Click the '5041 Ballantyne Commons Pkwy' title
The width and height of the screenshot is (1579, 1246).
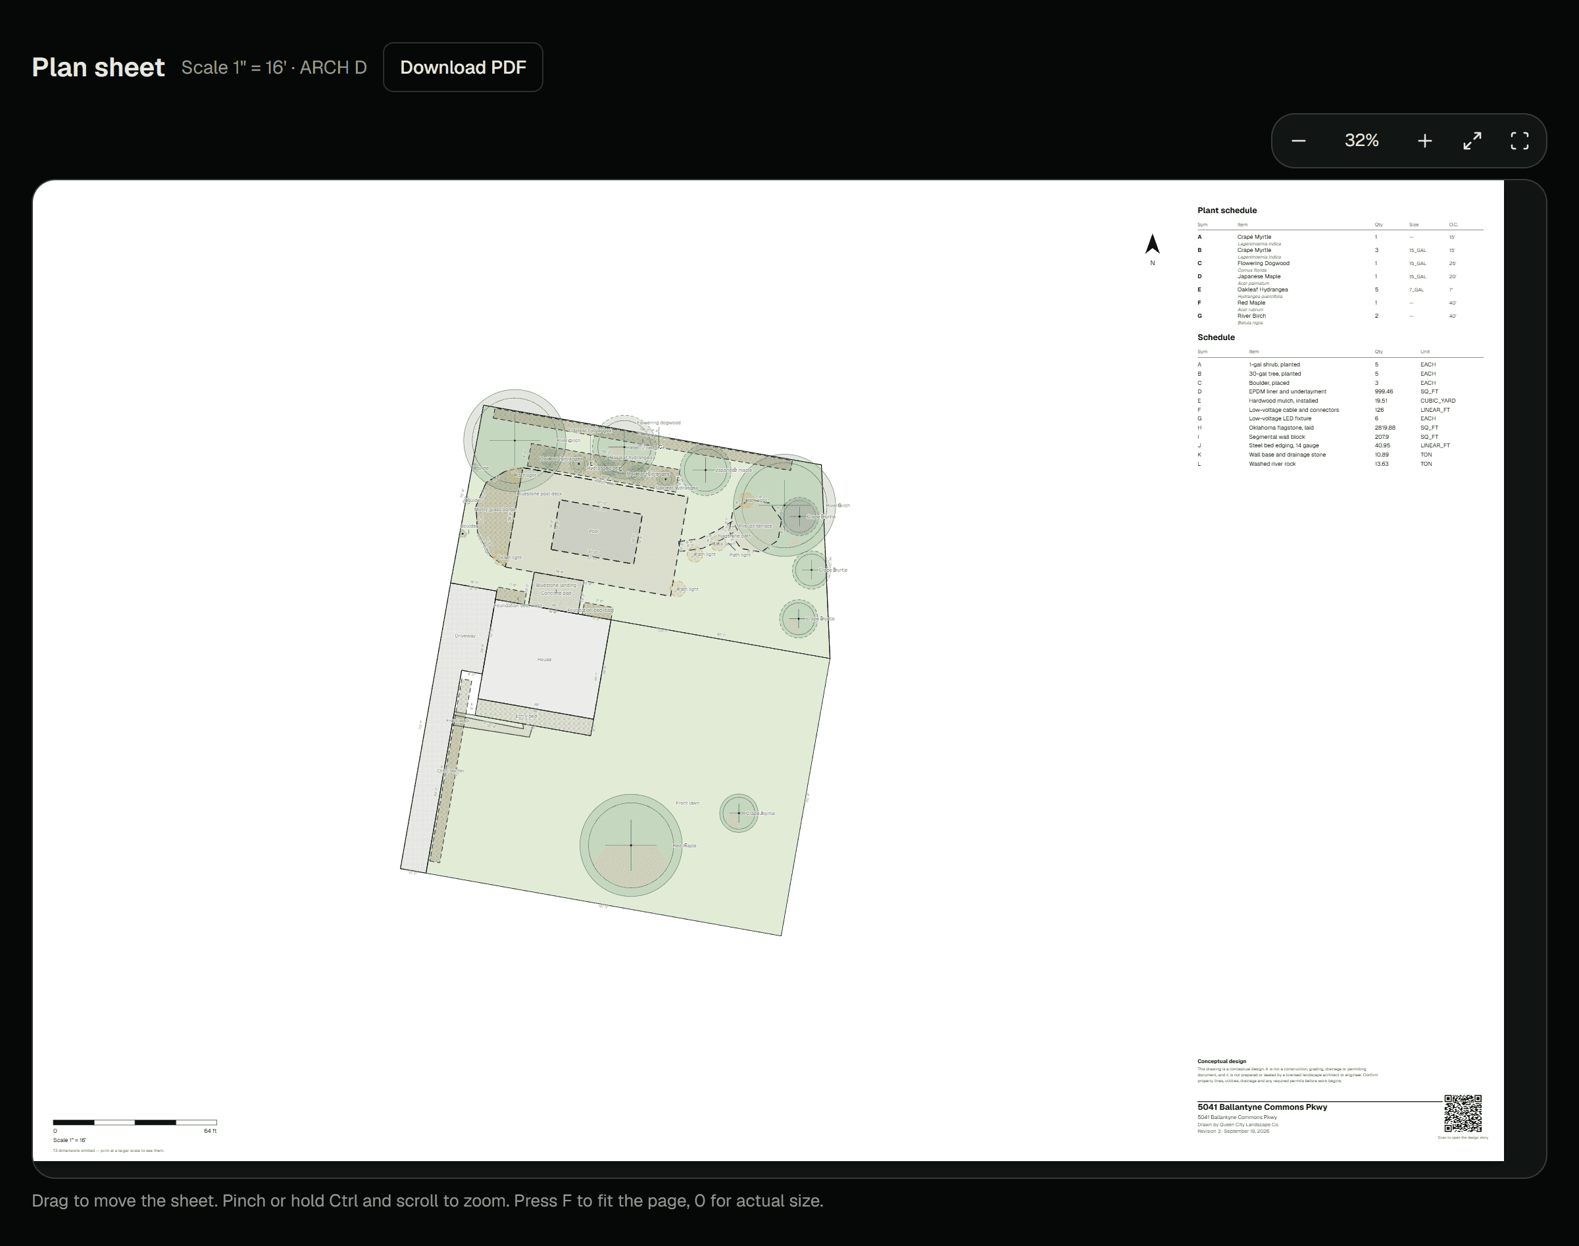pos(1263,1107)
